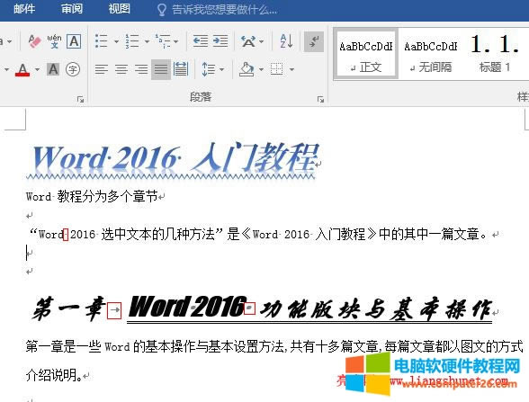Open Shading color dropdown arrow
The image size is (529, 402).
tap(261, 69)
